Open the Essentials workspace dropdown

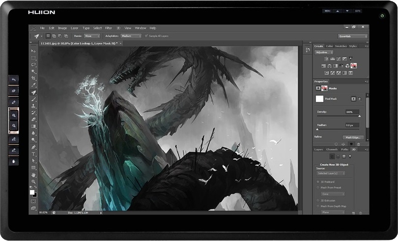click(x=353, y=36)
